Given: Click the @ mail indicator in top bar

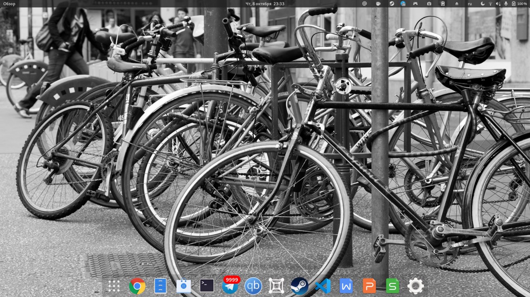Looking at the screenshot, I should 364,4.
